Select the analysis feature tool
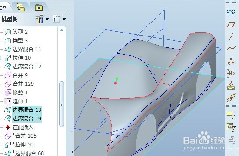The height and width of the screenshot is (156, 239). pos(231,86)
